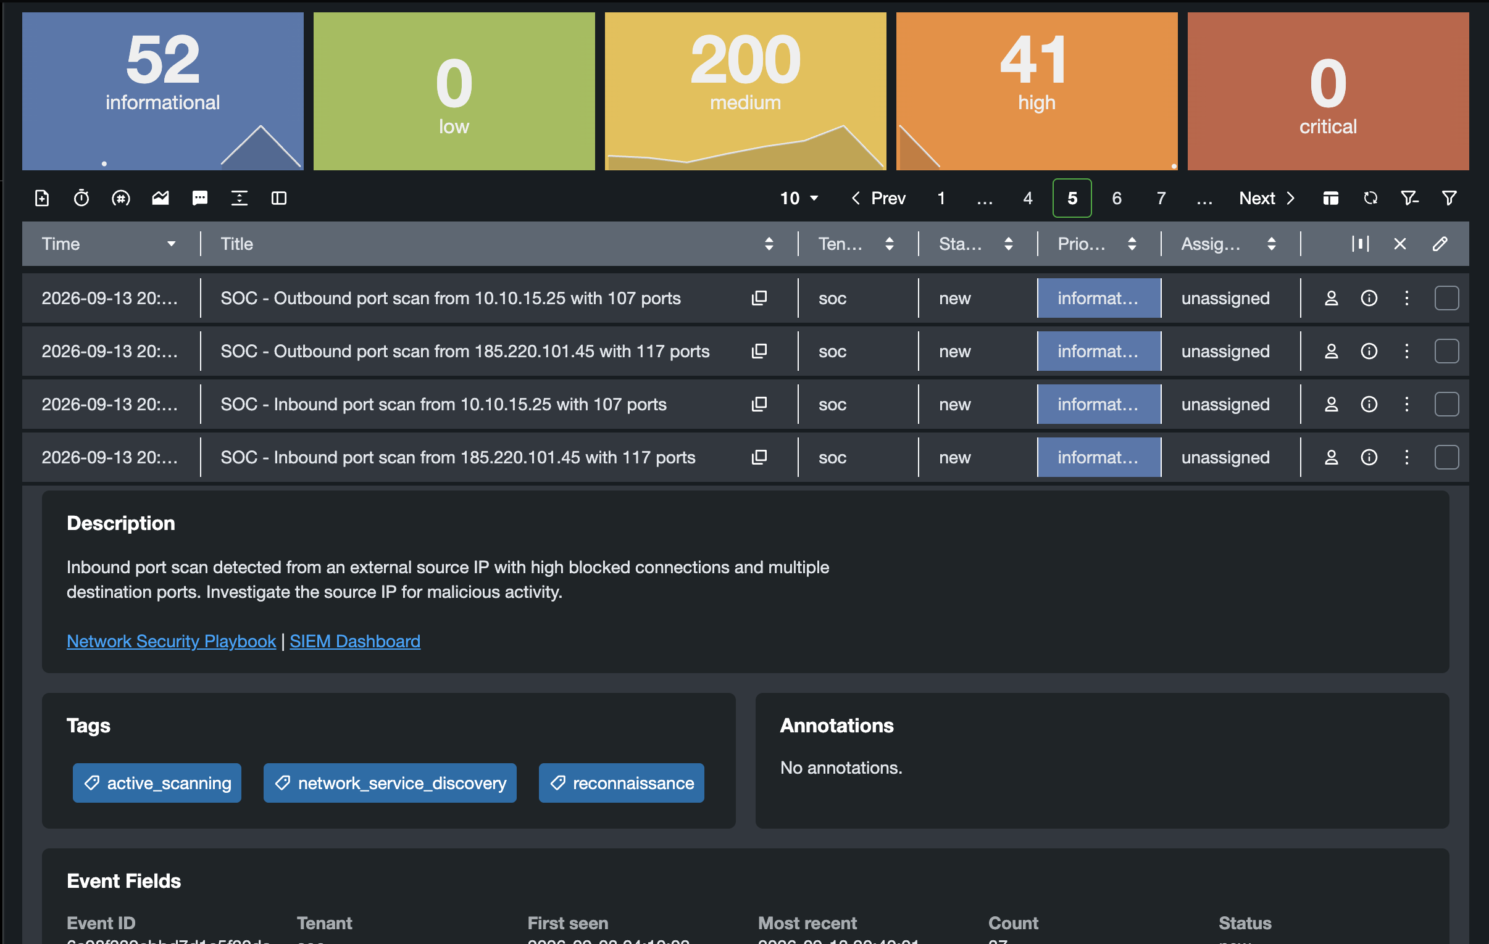1489x944 pixels.
Task: Assign user on Outbound 10.10.15.25 row
Action: (x=1332, y=298)
